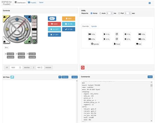155x123 pixels.
Task: Open the top-right hamburger menu icon
Action: point(149,3)
